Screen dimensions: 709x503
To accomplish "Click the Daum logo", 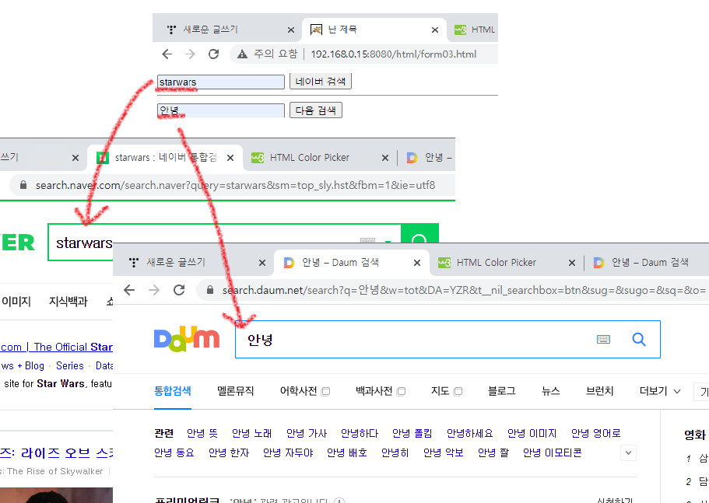I will point(187,338).
